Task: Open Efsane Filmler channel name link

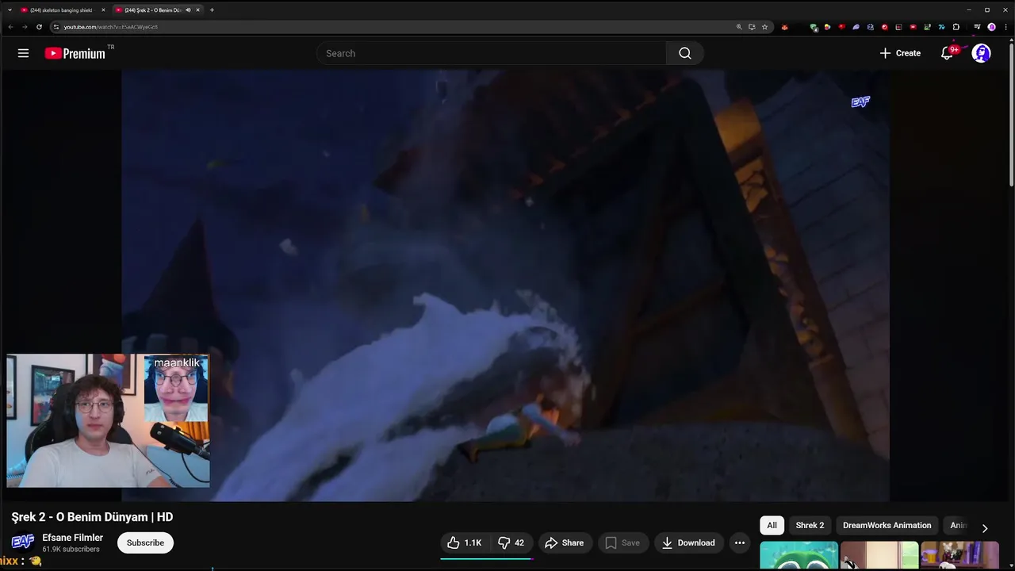Action: (72, 538)
